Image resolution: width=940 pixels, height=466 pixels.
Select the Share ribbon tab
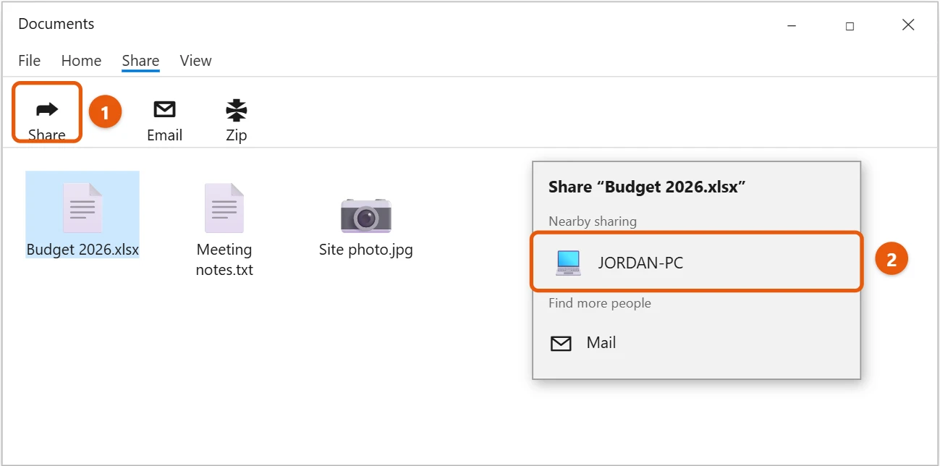pyautogui.click(x=140, y=61)
